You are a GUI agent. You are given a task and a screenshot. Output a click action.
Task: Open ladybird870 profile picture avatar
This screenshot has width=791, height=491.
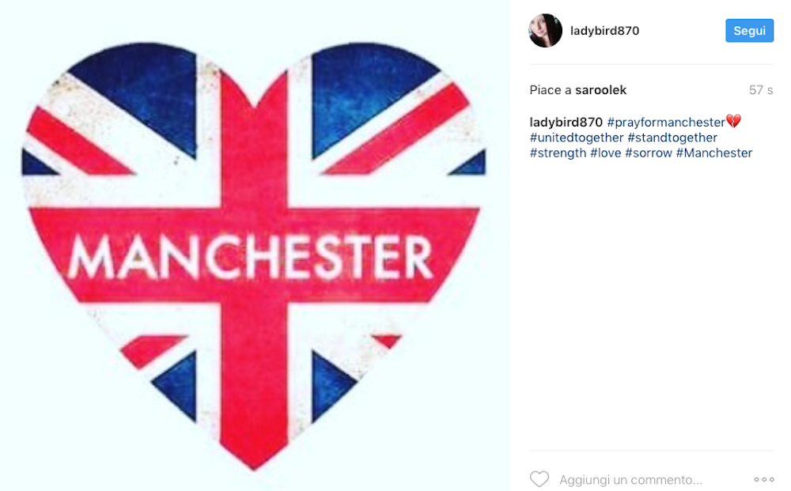545,31
